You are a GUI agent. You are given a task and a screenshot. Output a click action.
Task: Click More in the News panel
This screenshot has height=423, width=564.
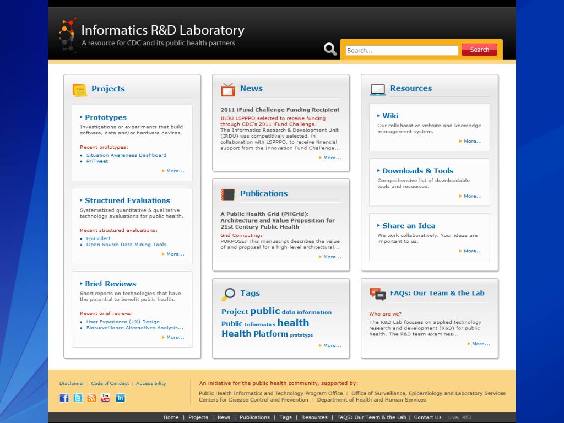332,158
